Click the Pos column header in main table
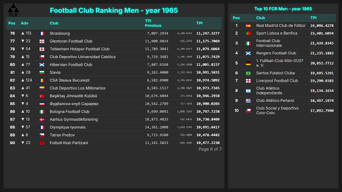 coord(12,23)
